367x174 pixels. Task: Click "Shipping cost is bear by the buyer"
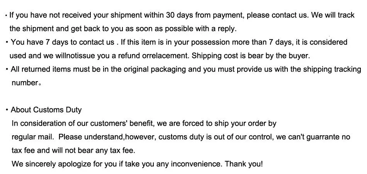[251, 56]
